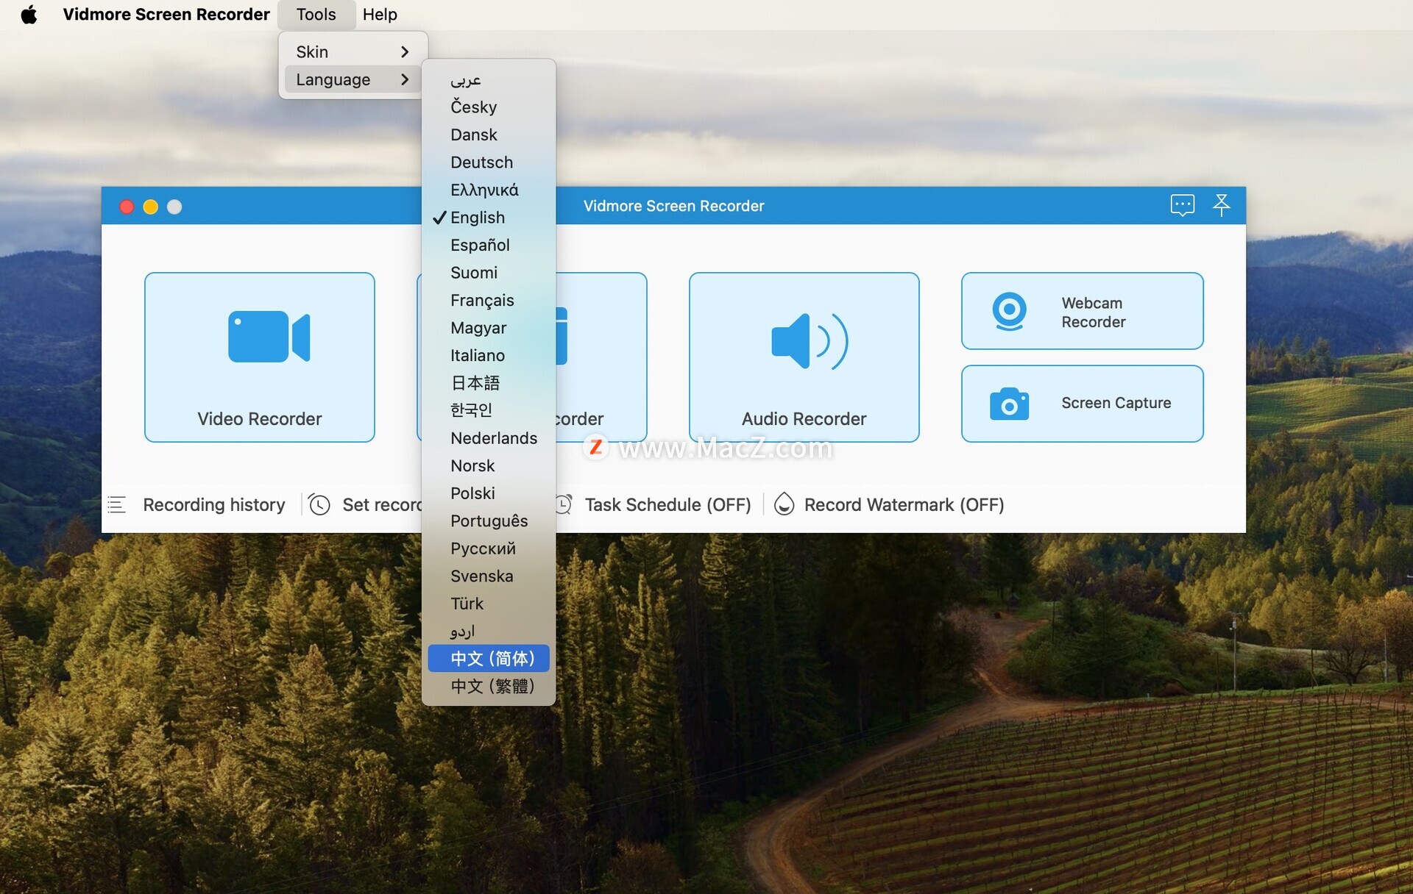Select Suomi language
Screen dimensions: 1413x894
(x=489, y=273)
